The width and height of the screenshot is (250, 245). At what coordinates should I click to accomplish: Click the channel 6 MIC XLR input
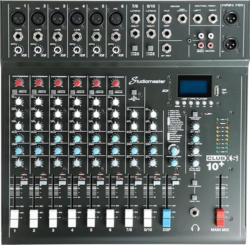115,18
